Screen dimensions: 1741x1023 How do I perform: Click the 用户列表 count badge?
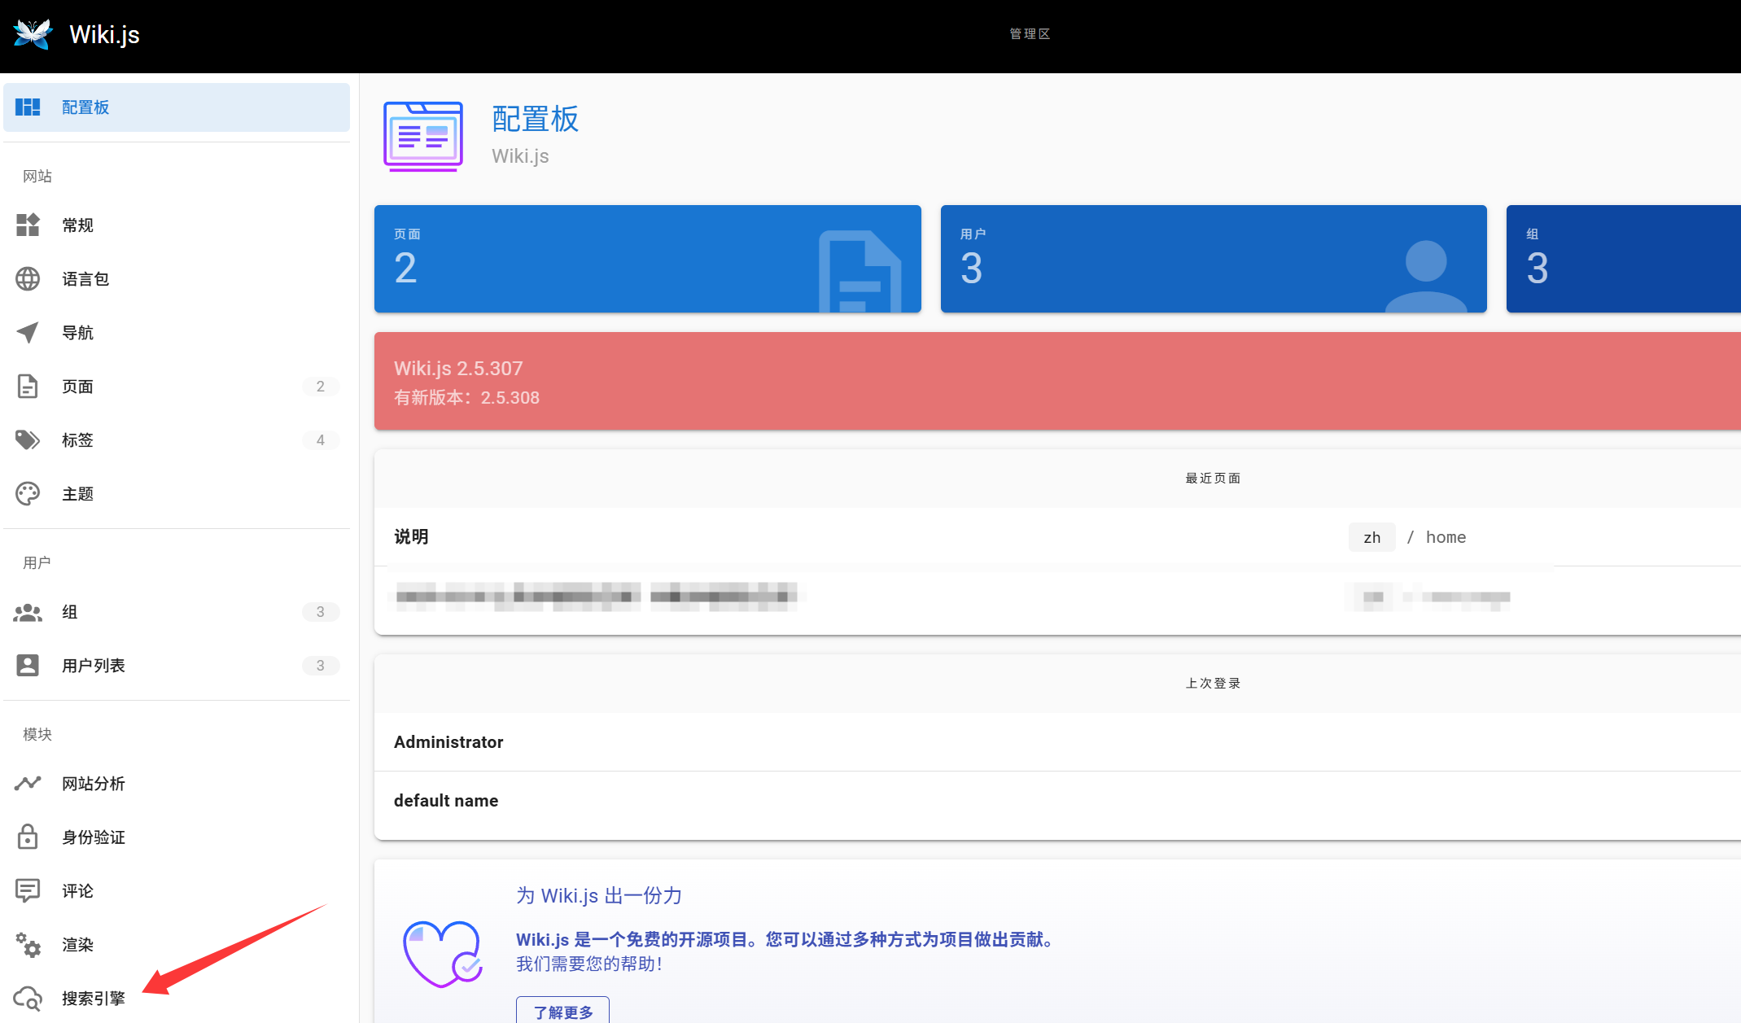coord(321,666)
